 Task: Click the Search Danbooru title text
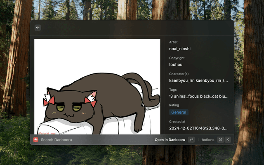tap(57, 140)
